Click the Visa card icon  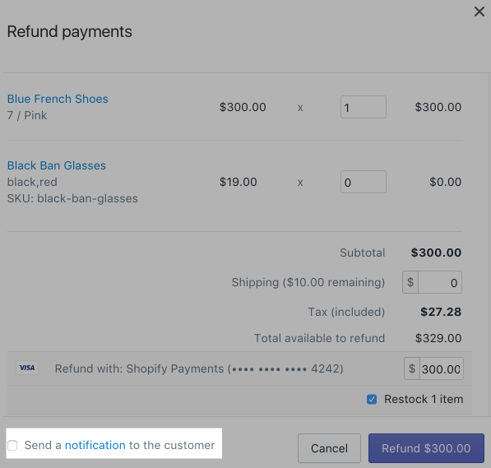pyautogui.click(x=27, y=368)
